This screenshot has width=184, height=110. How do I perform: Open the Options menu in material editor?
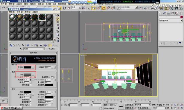[27, 12]
